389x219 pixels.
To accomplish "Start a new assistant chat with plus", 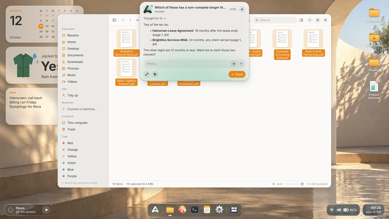I will (x=242, y=9).
